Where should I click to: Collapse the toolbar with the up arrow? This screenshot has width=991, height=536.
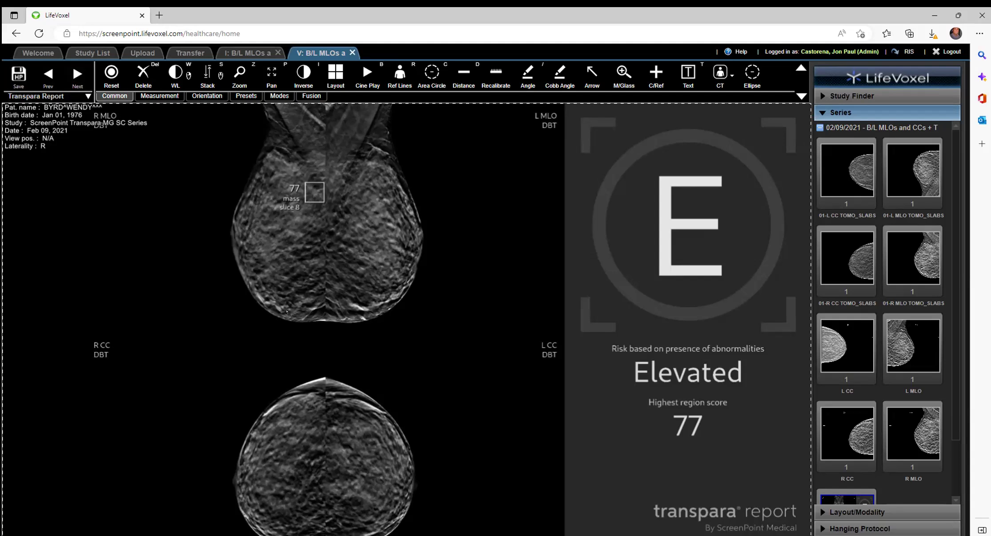[x=801, y=68]
